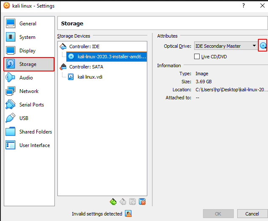Click the Location path text
Image resolution: width=268 pixels, height=221 pixels.
coord(231,90)
